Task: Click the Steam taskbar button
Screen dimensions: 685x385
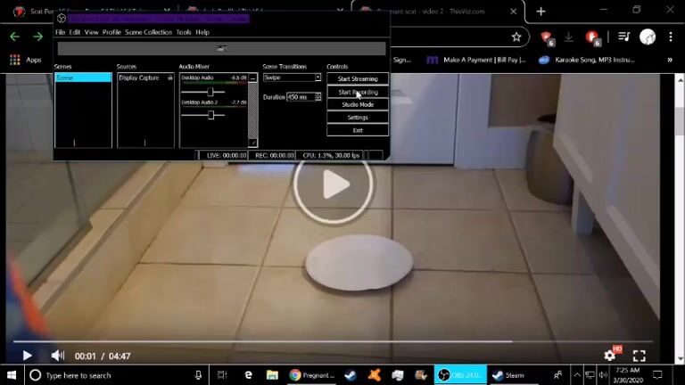Action: click(508, 375)
